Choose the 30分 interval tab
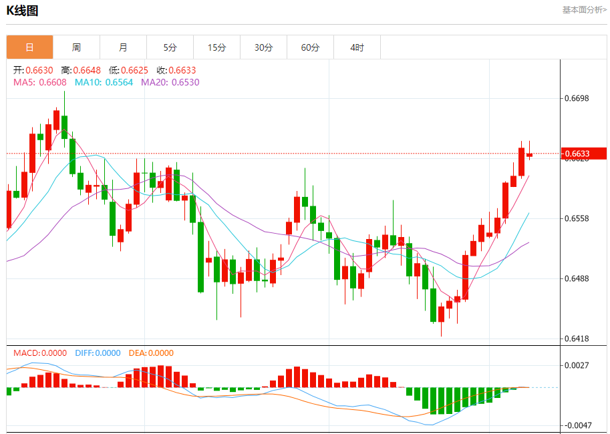Image resolution: width=610 pixels, height=434 pixels. [264, 47]
